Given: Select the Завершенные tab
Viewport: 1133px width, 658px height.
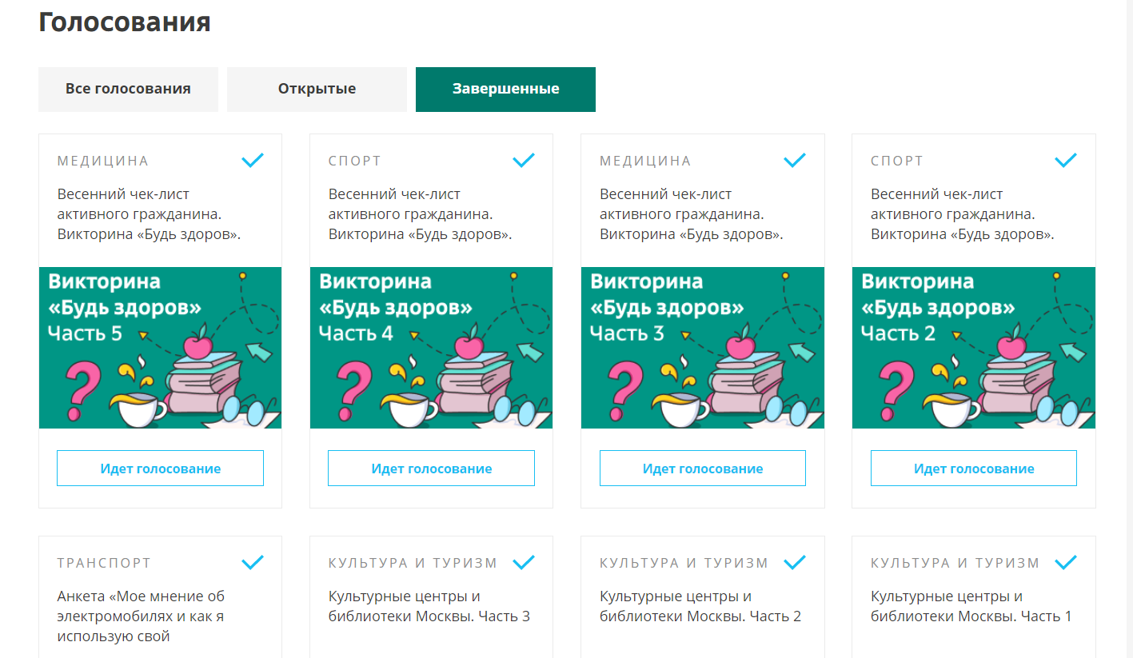Looking at the screenshot, I should (505, 89).
